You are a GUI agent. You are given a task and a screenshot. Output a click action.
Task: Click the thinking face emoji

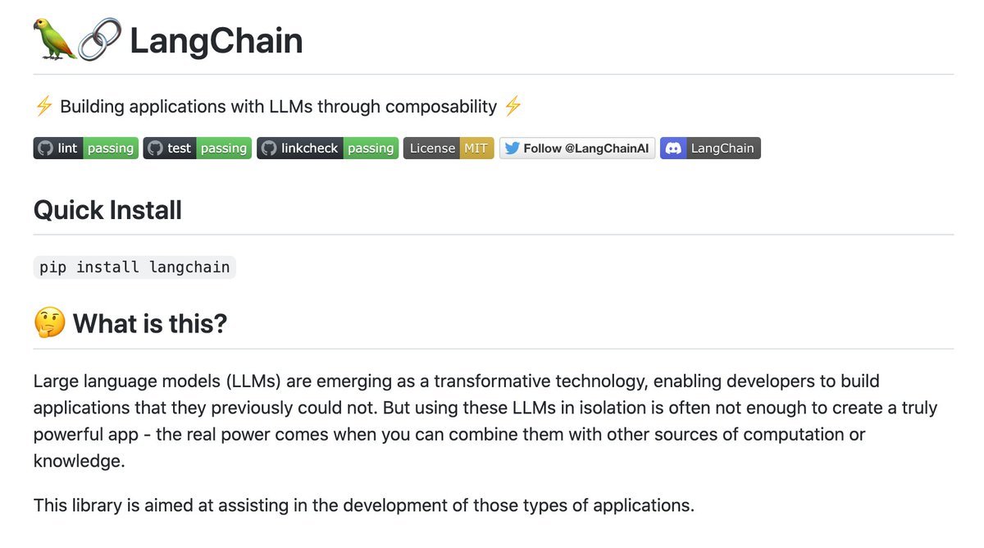[x=49, y=323]
